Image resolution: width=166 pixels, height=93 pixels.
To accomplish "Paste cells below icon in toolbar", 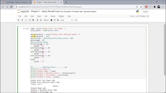I will [33, 20].
